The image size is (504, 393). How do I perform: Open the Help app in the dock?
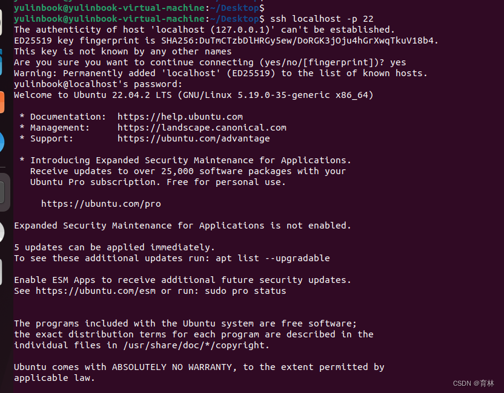(x=2, y=142)
